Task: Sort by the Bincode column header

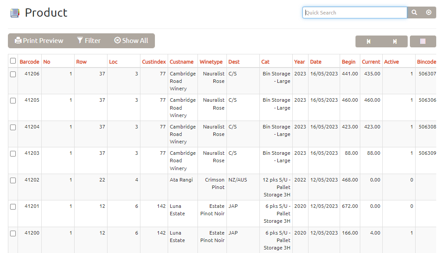Action: click(426, 62)
